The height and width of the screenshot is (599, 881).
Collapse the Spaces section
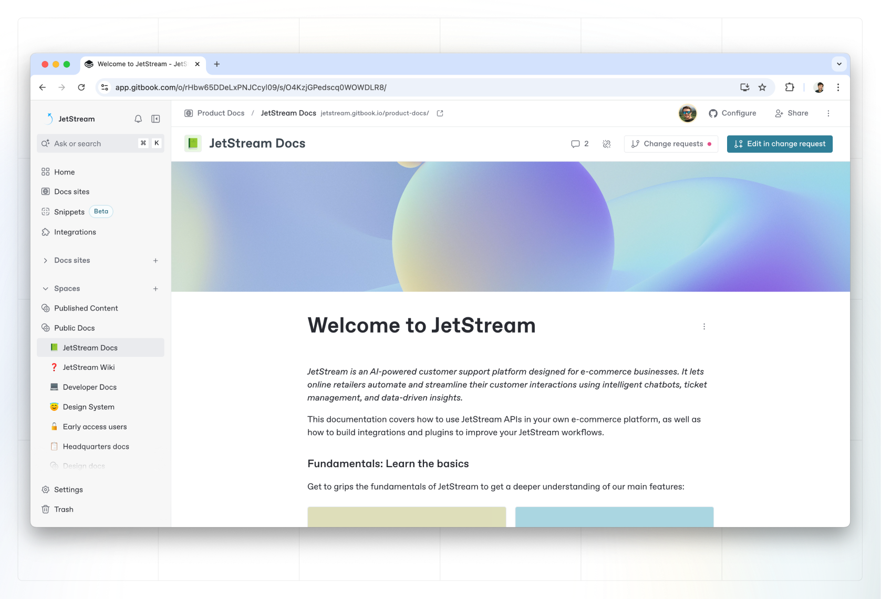(45, 288)
